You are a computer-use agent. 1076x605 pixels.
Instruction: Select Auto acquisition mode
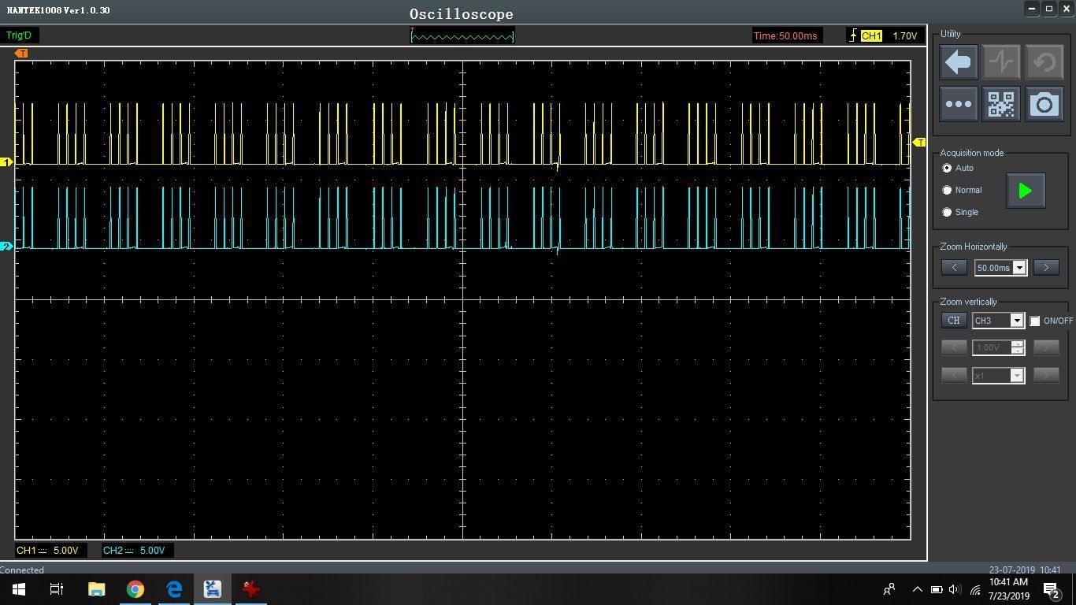coord(947,169)
